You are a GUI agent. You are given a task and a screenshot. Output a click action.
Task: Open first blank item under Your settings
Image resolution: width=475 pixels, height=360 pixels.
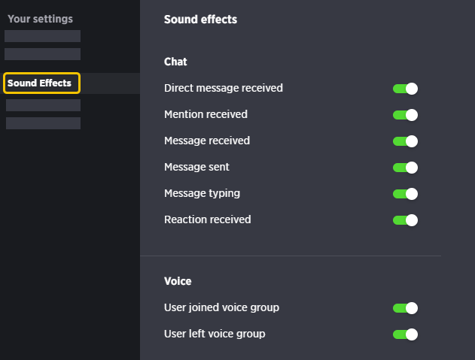[x=42, y=36]
